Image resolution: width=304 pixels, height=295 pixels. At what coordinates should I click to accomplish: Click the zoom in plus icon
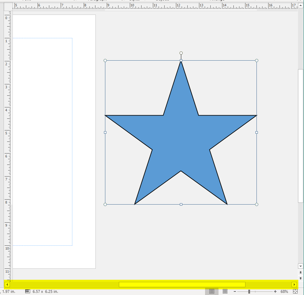(275, 291)
